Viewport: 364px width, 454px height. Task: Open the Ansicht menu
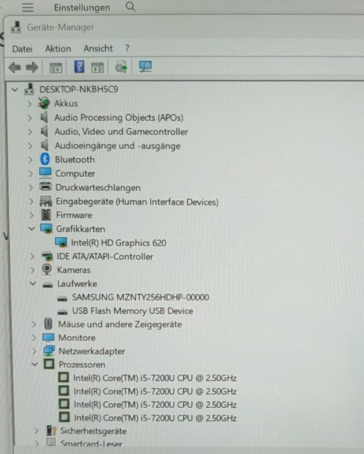[x=98, y=49]
